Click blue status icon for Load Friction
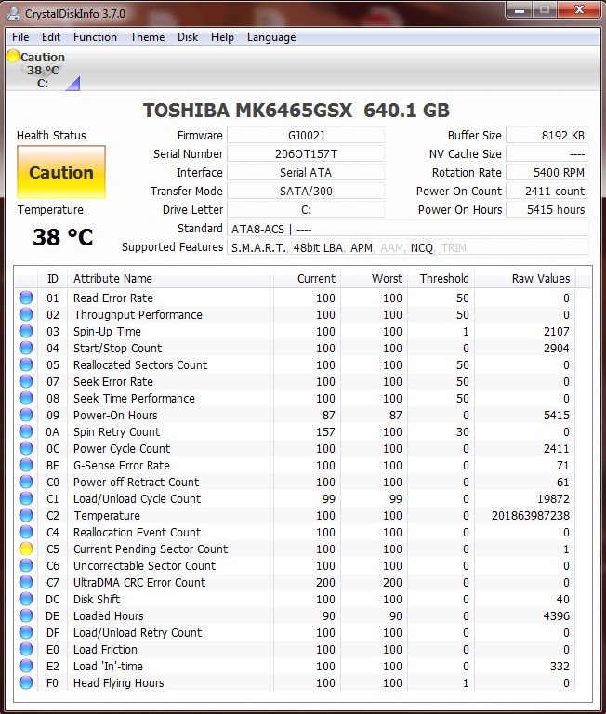The height and width of the screenshot is (714, 606). (x=26, y=649)
